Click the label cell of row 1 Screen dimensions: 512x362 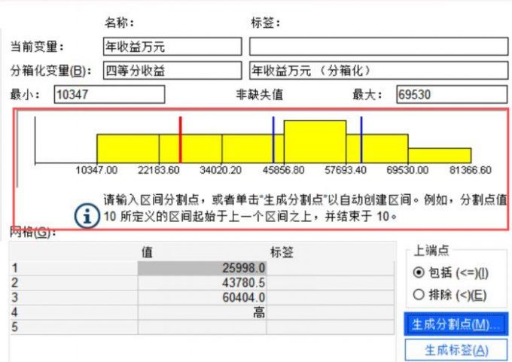[x=331, y=268]
